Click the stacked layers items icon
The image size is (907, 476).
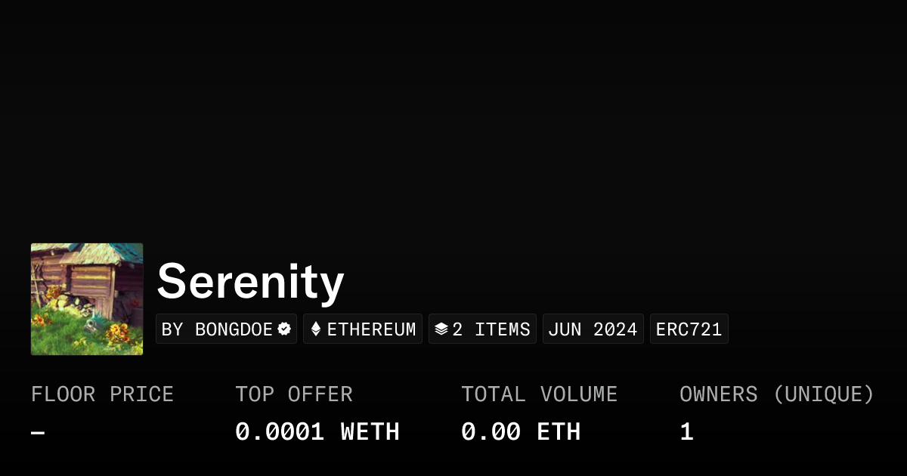(x=441, y=329)
